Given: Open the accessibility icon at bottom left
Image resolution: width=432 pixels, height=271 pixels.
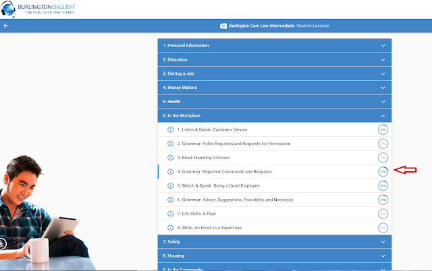Looking at the screenshot, I should coord(2,244).
